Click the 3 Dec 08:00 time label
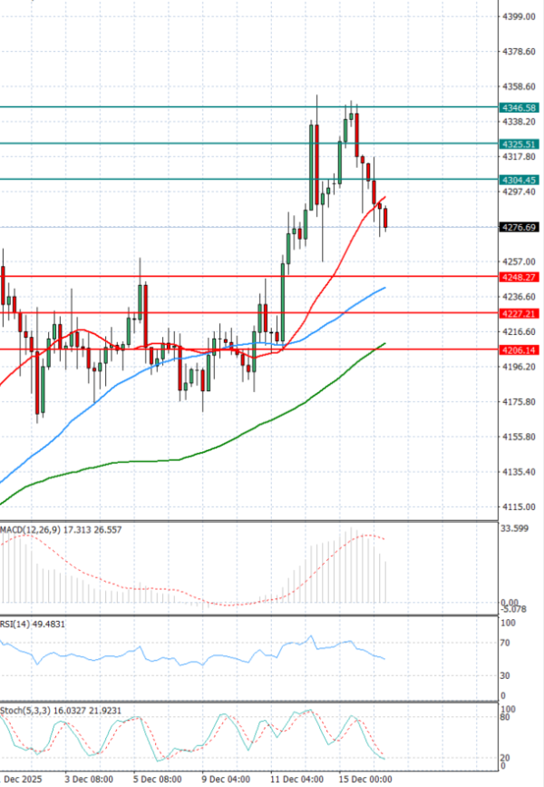This screenshot has height=787, width=544. 89,779
